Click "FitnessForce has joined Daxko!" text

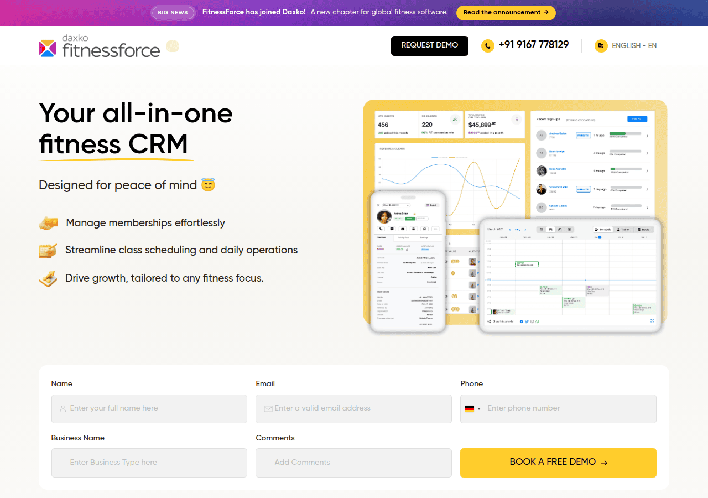pyautogui.click(x=254, y=12)
